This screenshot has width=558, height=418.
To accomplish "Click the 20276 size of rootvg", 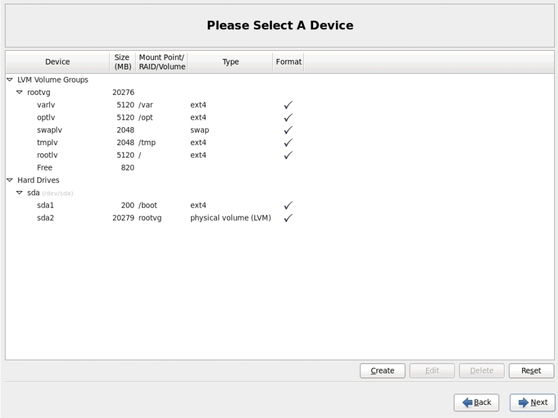I will tap(123, 92).
